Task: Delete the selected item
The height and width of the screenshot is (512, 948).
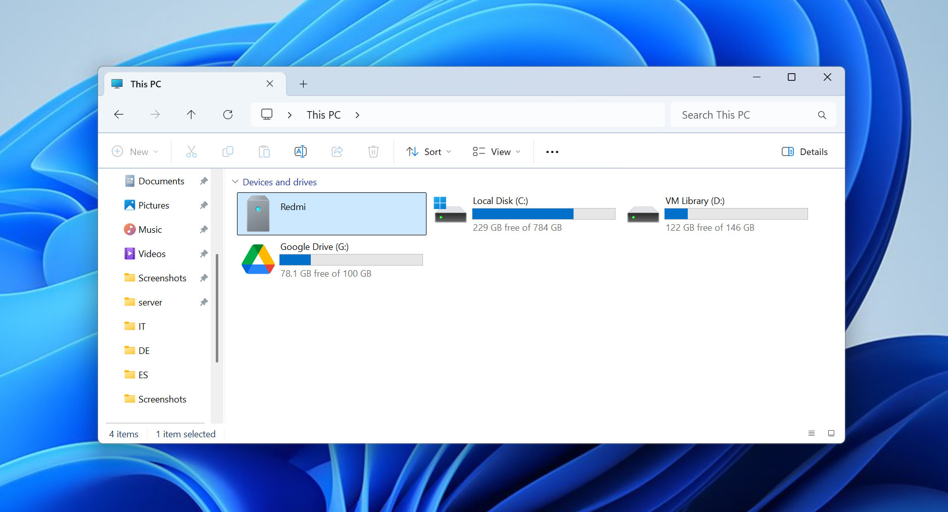Action: point(373,151)
